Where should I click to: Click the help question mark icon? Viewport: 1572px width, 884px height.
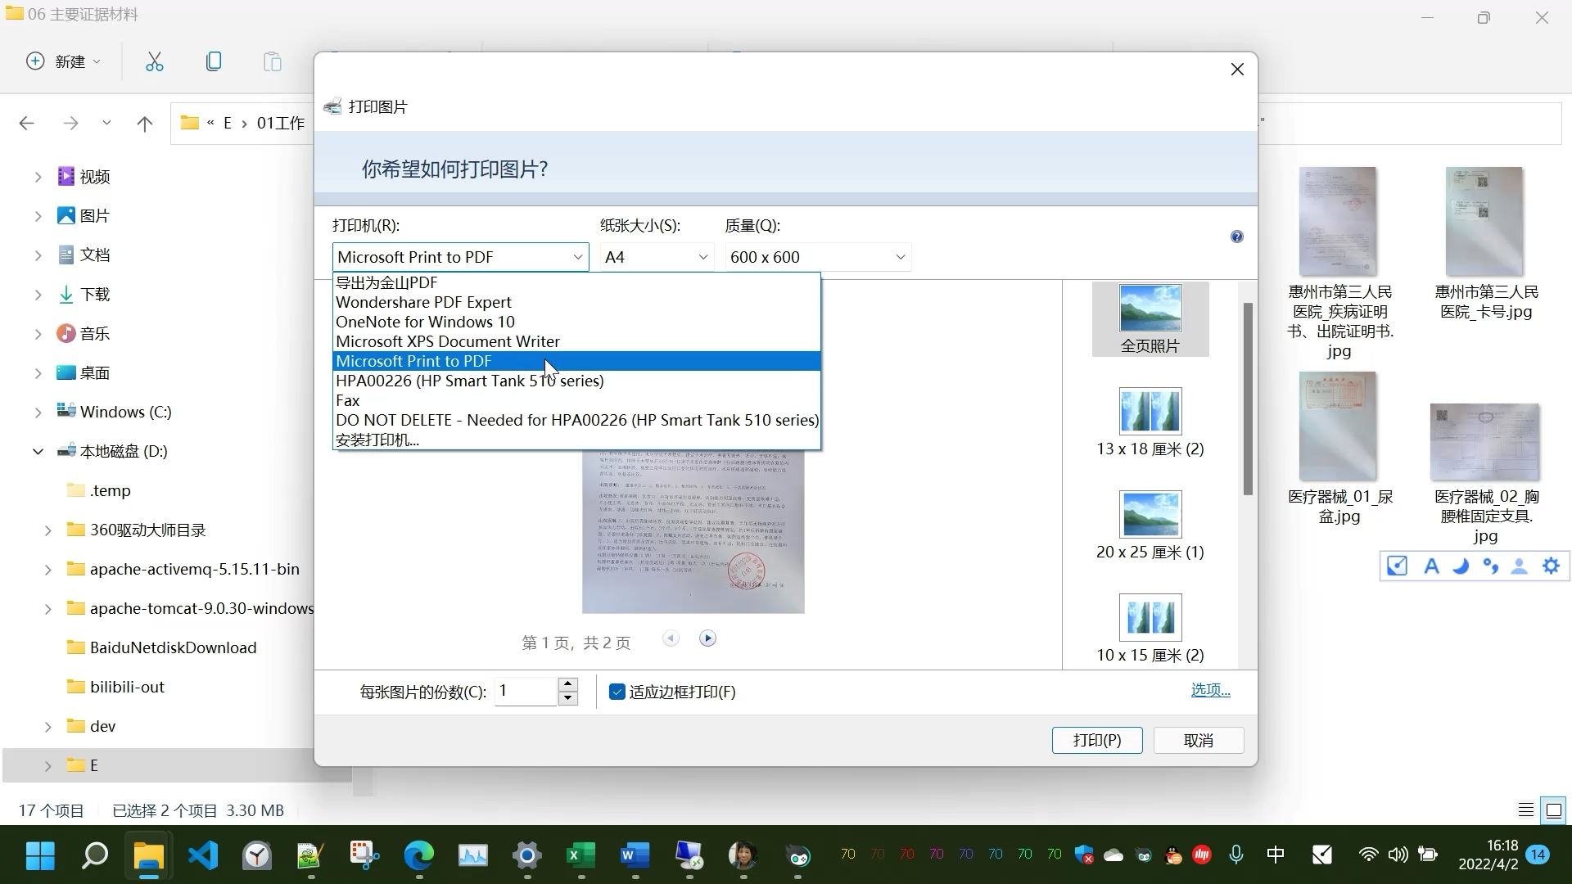1236,237
